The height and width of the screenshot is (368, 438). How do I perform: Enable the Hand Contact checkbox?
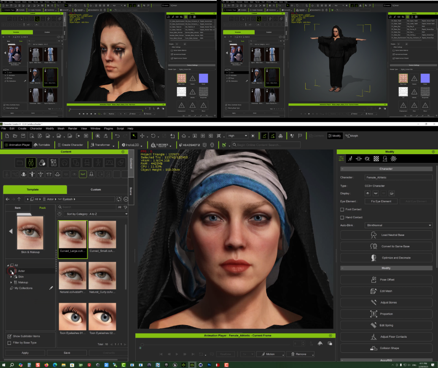tap(342, 217)
